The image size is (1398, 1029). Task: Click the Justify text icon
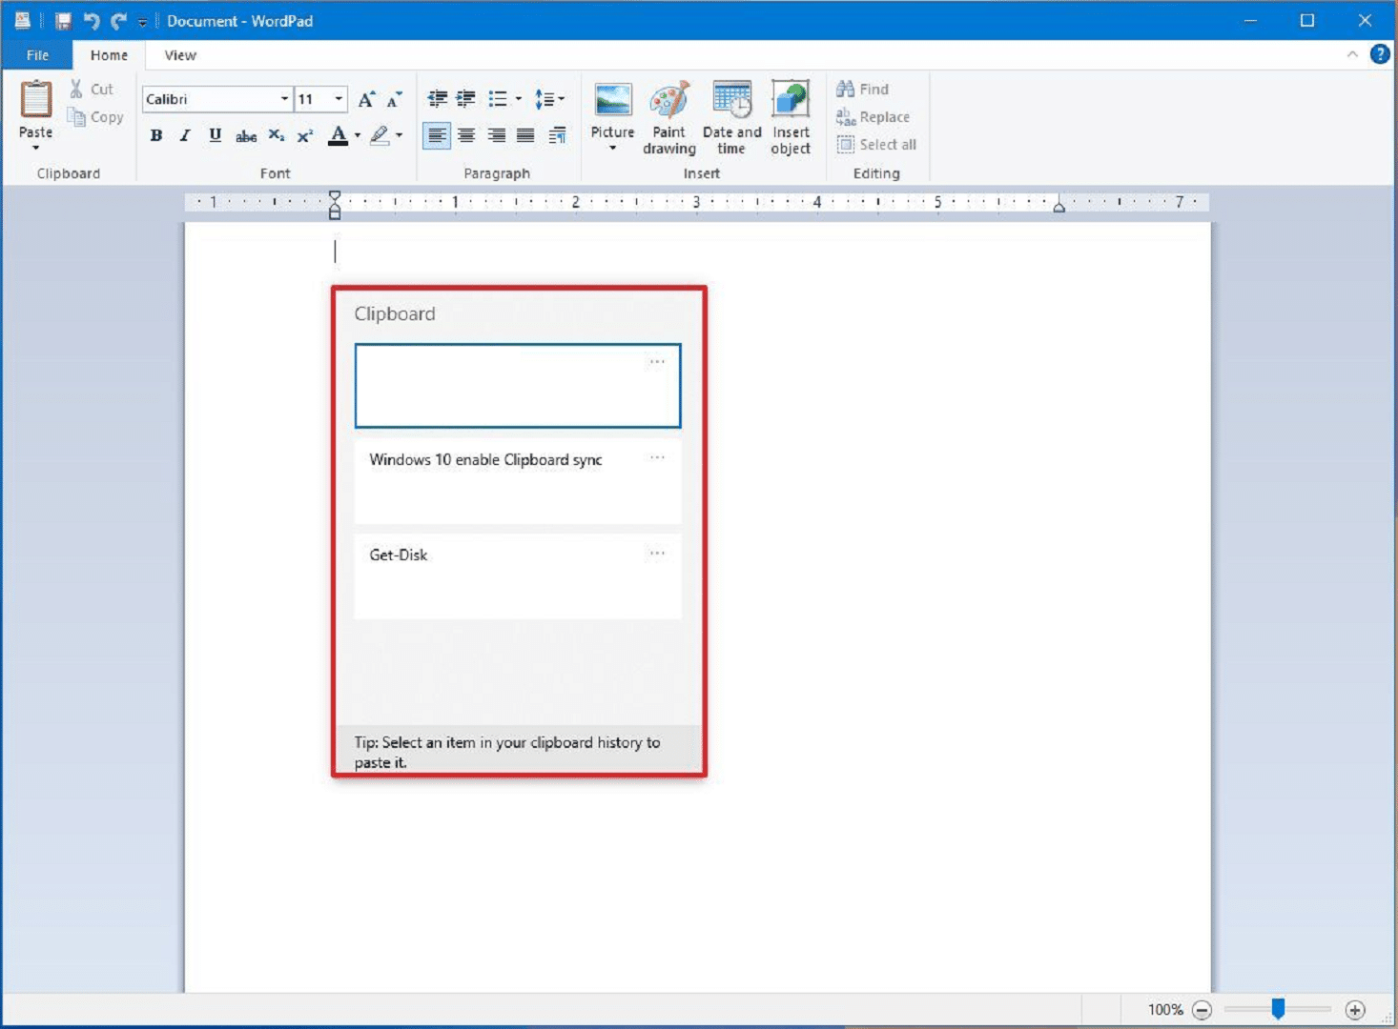point(525,135)
